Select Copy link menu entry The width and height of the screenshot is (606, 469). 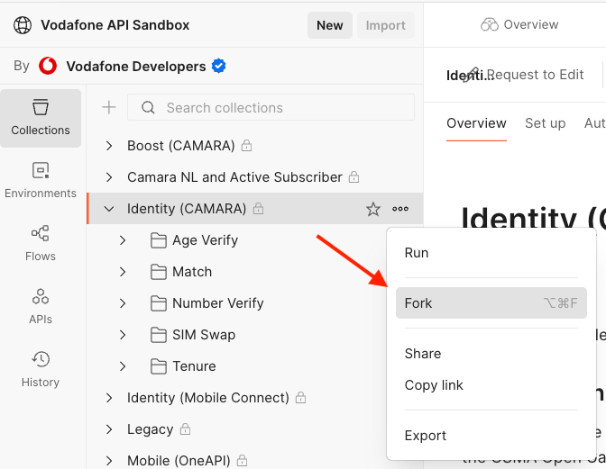pyautogui.click(x=434, y=385)
